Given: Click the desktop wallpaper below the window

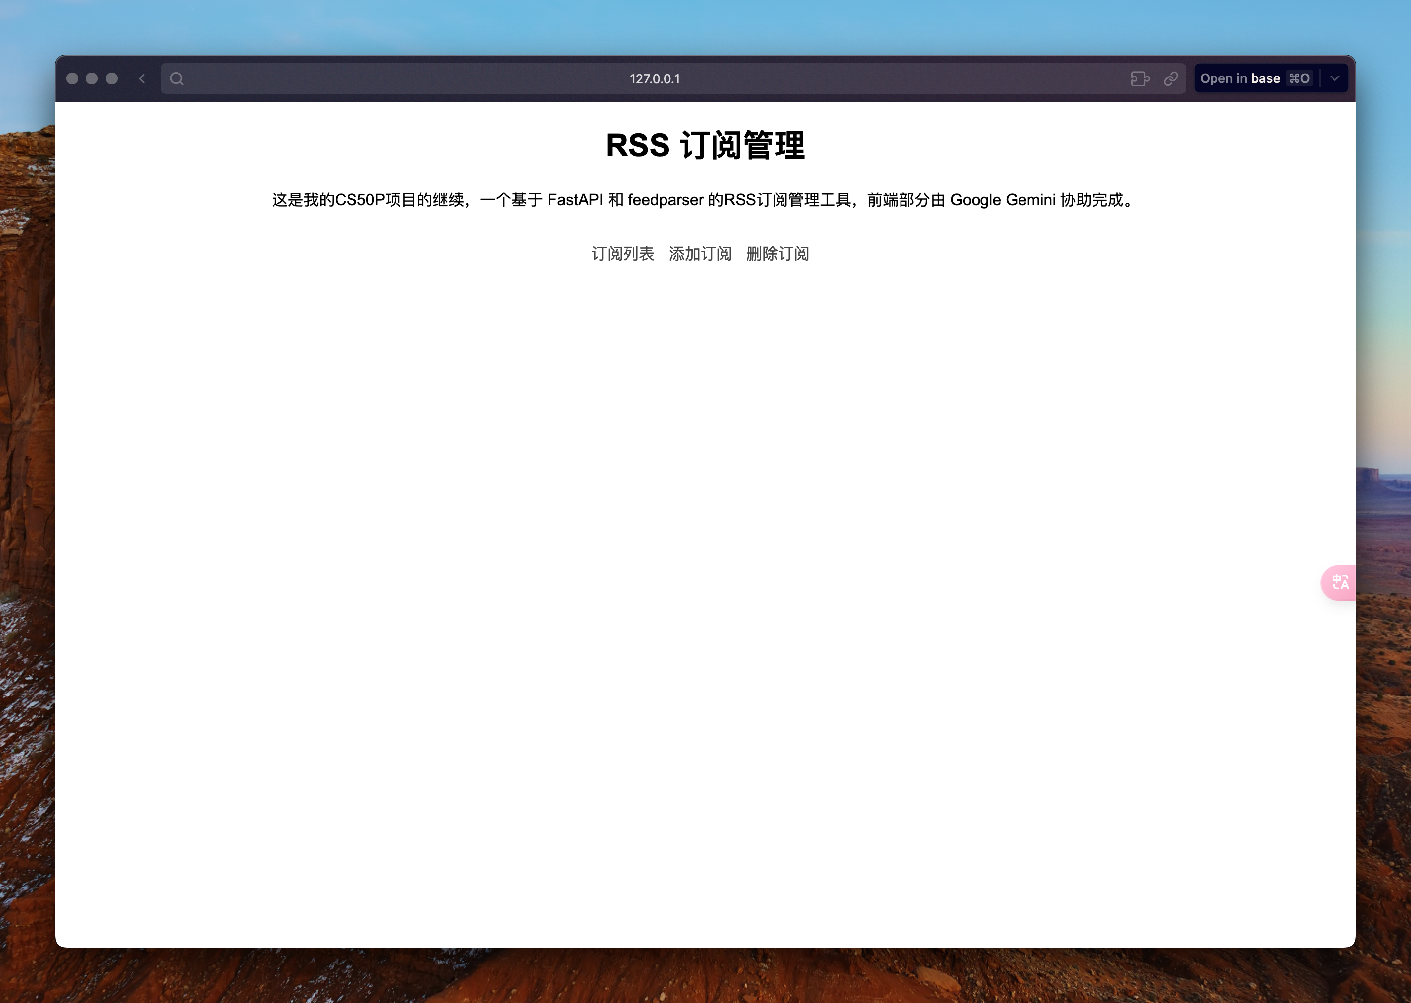Looking at the screenshot, I should pos(705,977).
